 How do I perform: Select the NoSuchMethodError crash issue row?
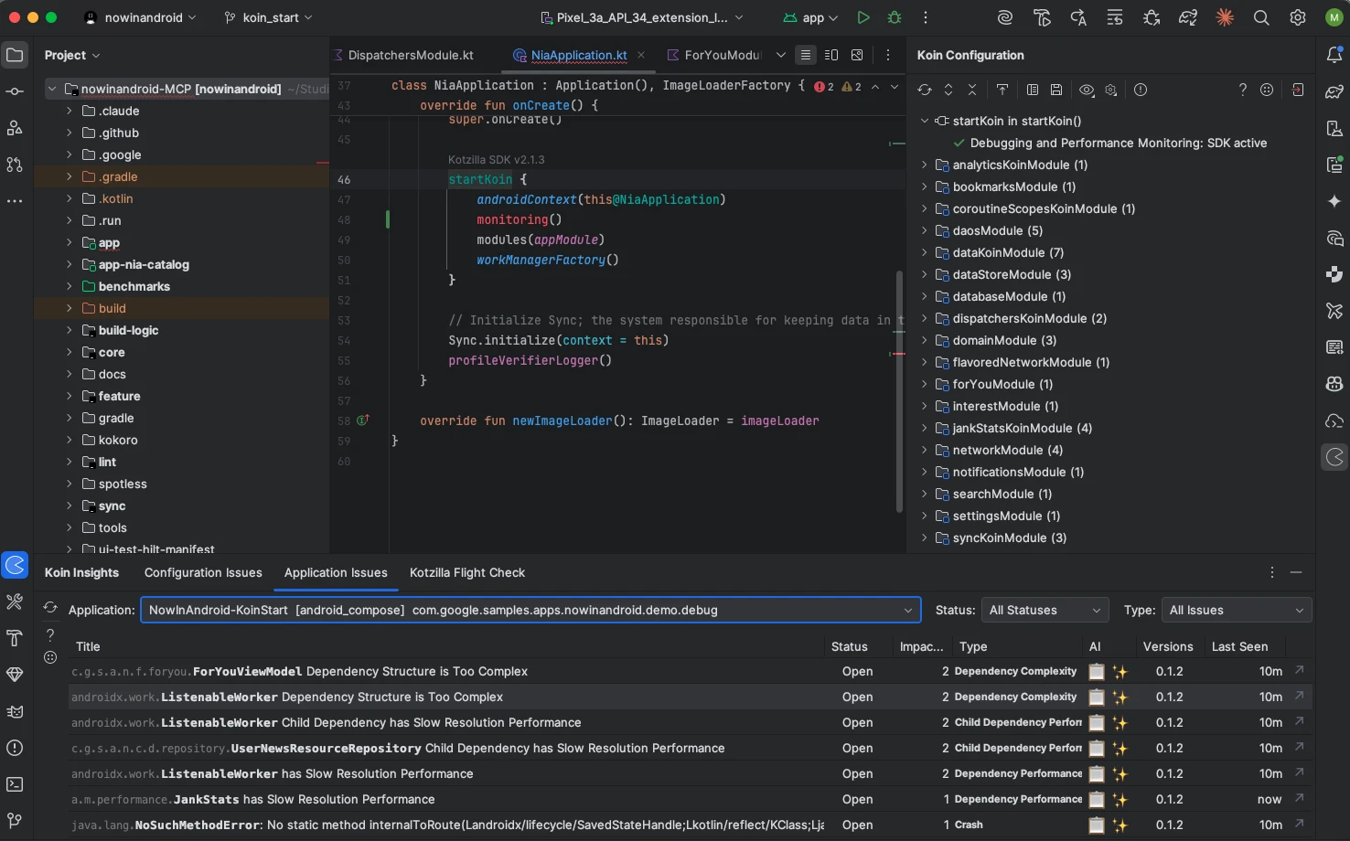[x=457, y=825]
